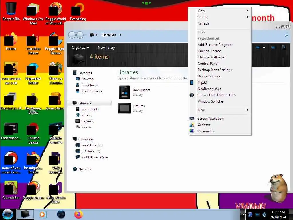Launch the media player from the taskbar

pyautogui.click(x=42, y=214)
